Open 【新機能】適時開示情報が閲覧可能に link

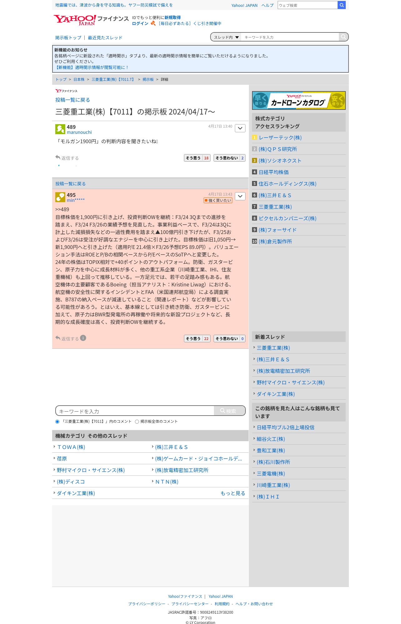(92, 67)
